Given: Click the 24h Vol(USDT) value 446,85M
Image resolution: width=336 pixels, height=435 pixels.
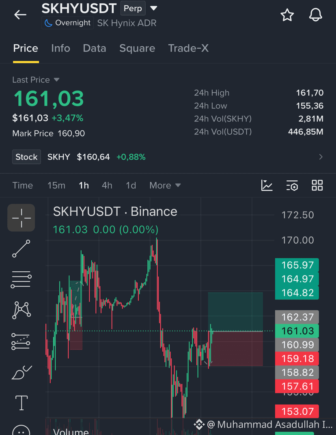Looking at the screenshot, I should (x=306, y=132).
